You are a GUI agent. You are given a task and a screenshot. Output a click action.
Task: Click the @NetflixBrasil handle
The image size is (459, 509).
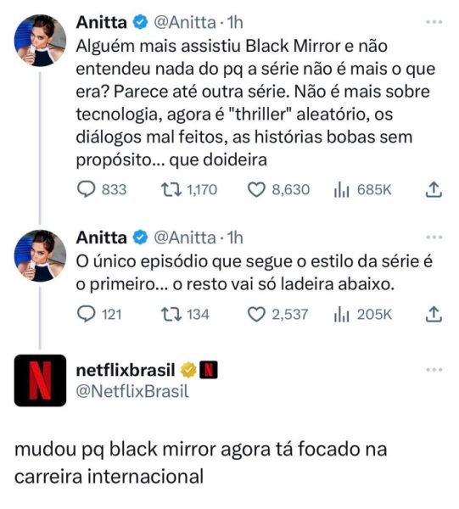tap(132, 391)
